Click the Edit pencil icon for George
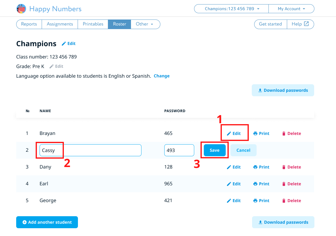 (229, 201)
